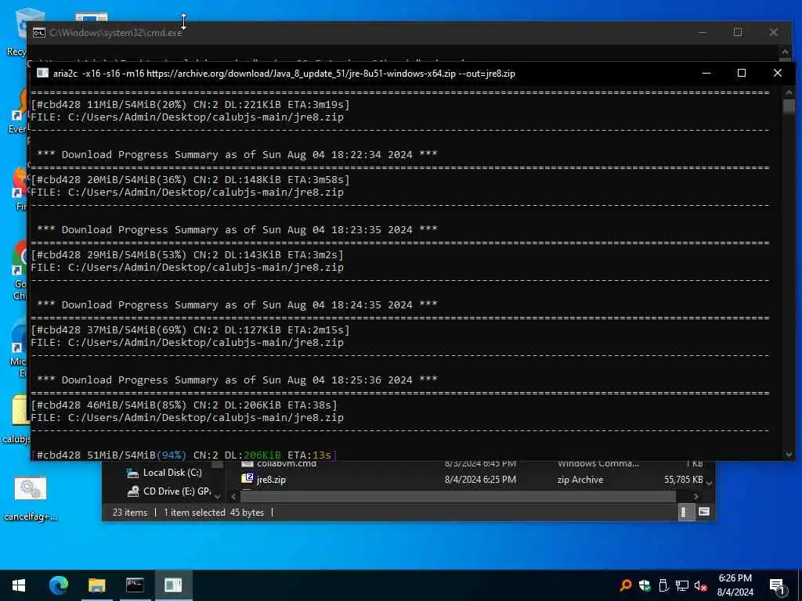Click the orange magnifier tray icon
Image resolution: width=802 pixels, height=601 pixels.
pyautogui.click(x=625, y=585)
